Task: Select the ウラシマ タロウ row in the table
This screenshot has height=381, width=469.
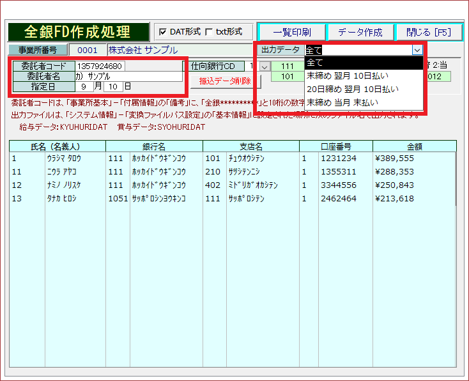Action: pyautogui.click(x=64, y=158)
